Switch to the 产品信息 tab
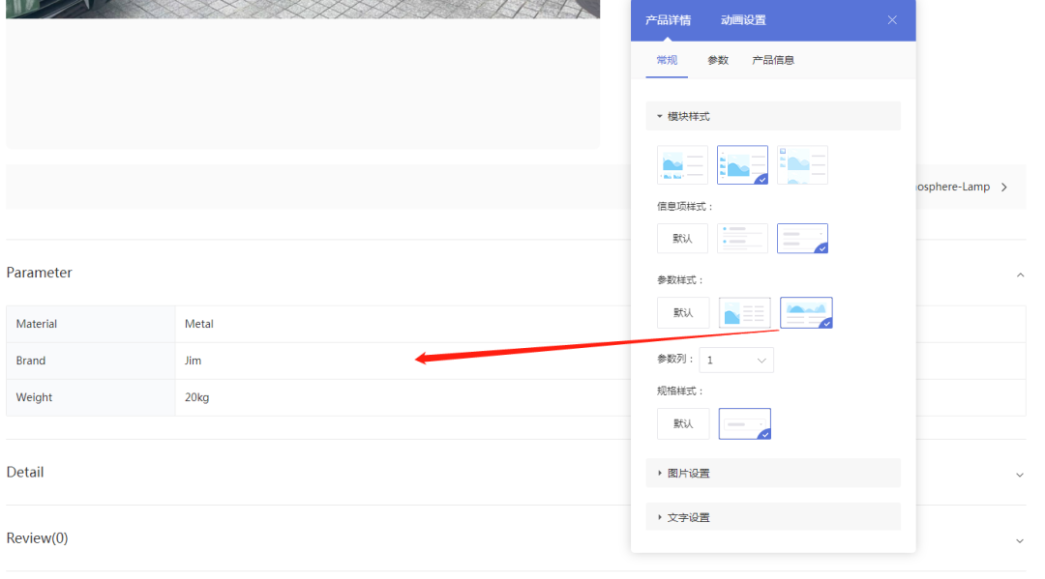 click(x=774, y=59)
